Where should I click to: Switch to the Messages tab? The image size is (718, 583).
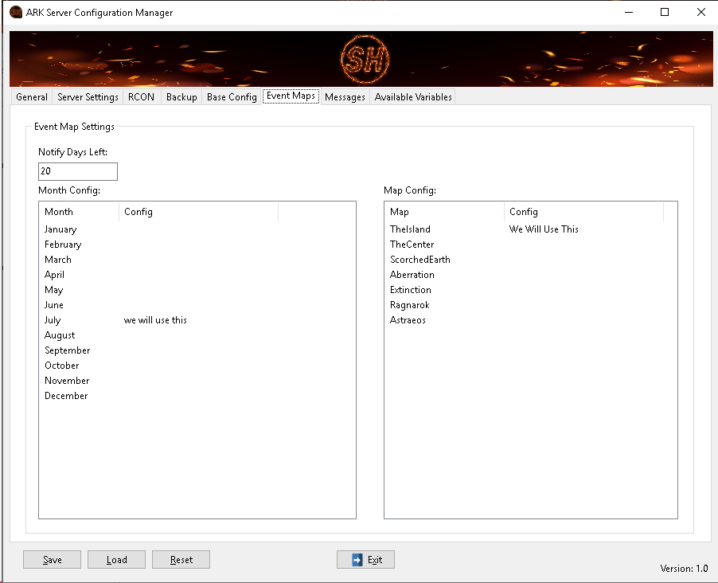coord(345,97)
